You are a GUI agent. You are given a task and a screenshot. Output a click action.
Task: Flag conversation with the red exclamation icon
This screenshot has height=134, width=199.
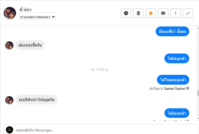(176, 13)
